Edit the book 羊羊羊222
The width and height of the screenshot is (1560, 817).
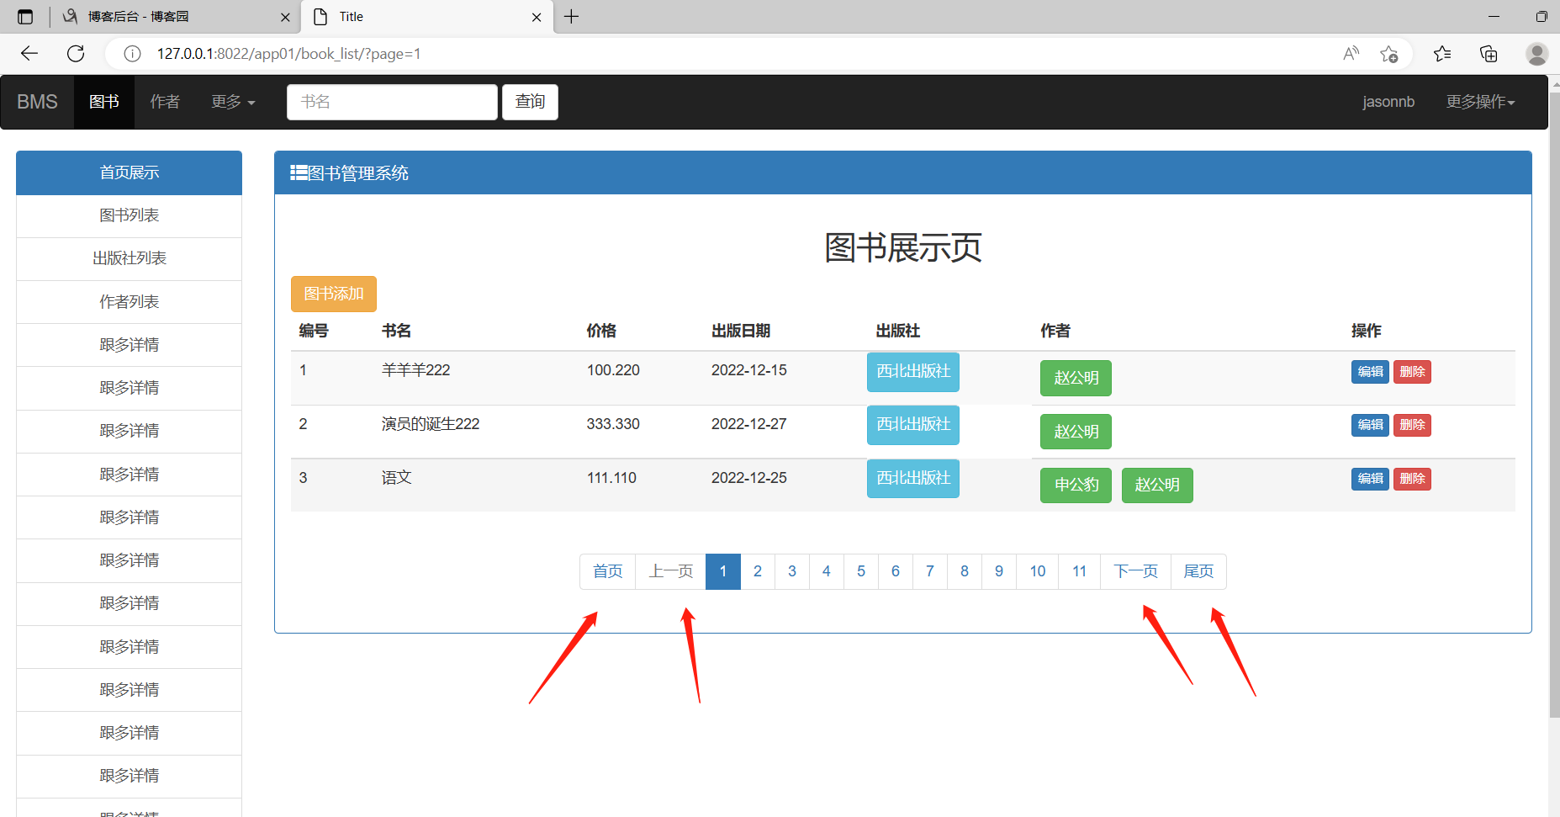[x=1370, y=372]
